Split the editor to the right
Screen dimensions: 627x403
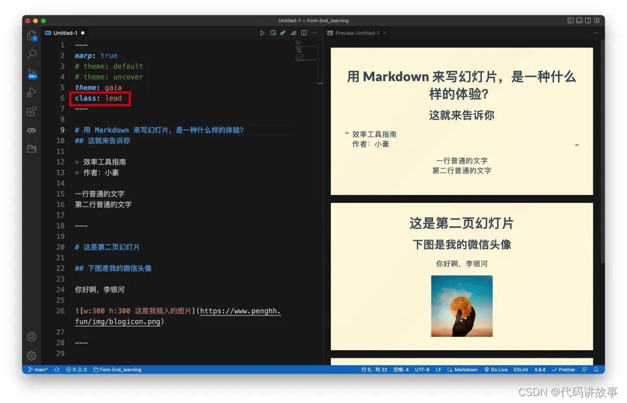304,33
